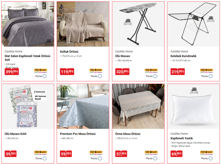This screenshot has height=164, width=221.
Task: Click the 57,50 price badge for Örme Masa Örtüsü
Action: pyautogui.click(x=121, y=154)
